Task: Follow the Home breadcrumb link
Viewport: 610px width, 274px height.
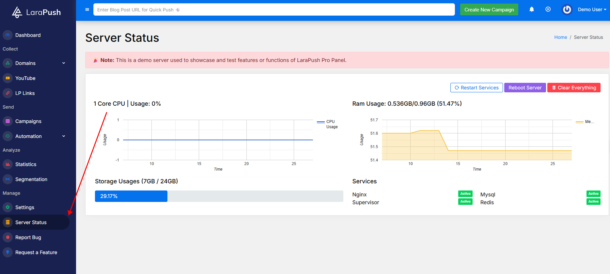Action: point(560,37)
